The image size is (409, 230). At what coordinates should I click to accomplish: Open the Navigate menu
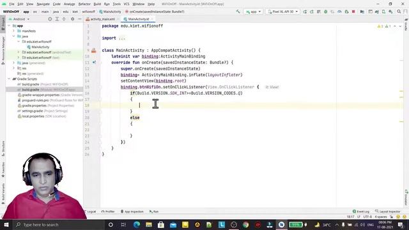click(x=43, y=4)
